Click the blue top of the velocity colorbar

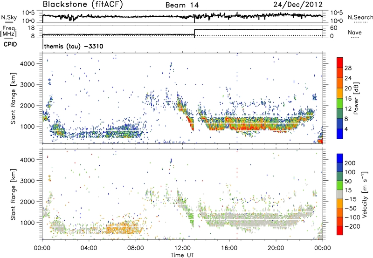click(340, 158)
